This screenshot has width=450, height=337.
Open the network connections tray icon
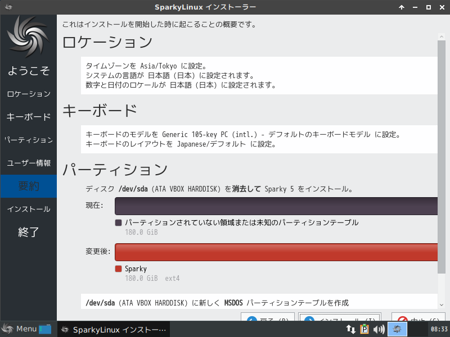tap(350, 329)
